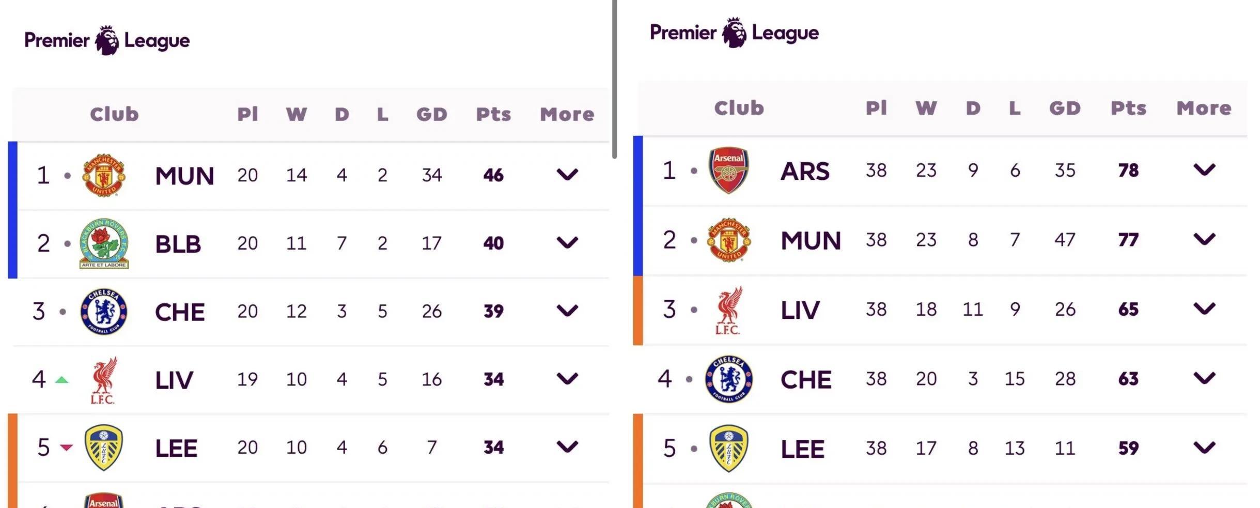1260x508 pixels.
Task: Expand the BLB row details
Action: tap(567, 243)
